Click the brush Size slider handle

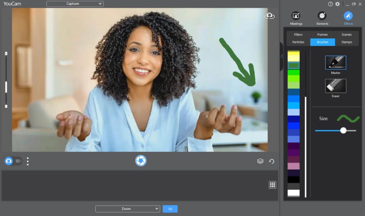343,130
